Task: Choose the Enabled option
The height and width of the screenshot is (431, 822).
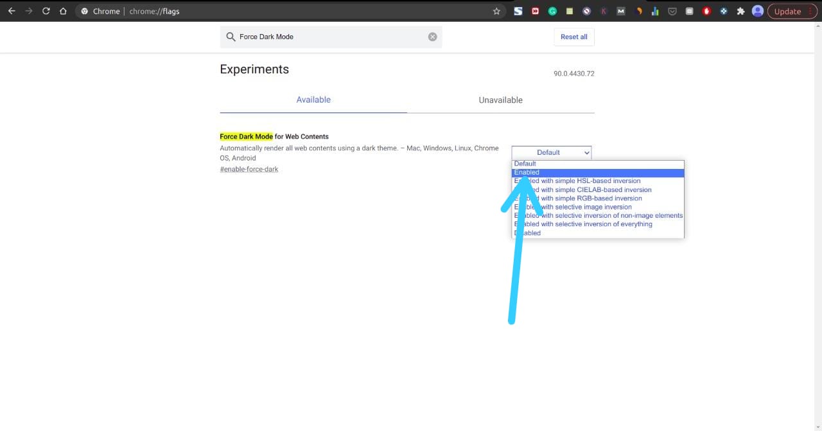Action: tap(598, 172)
